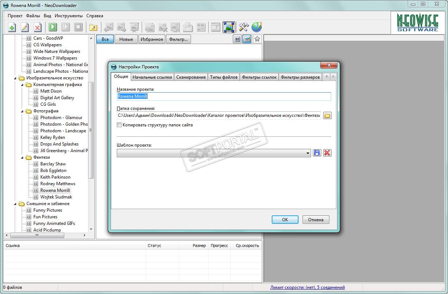
Task: Click the 'Название проекта' text field
Action: pos(224,96)
